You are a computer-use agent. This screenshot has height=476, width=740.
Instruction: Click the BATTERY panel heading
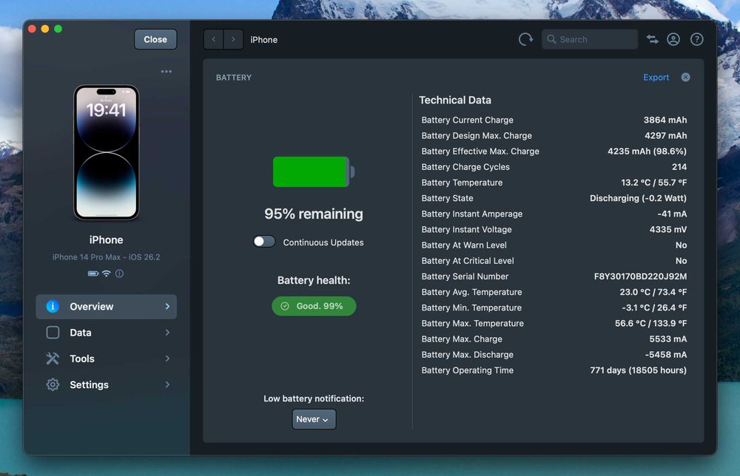pos(234,78)
